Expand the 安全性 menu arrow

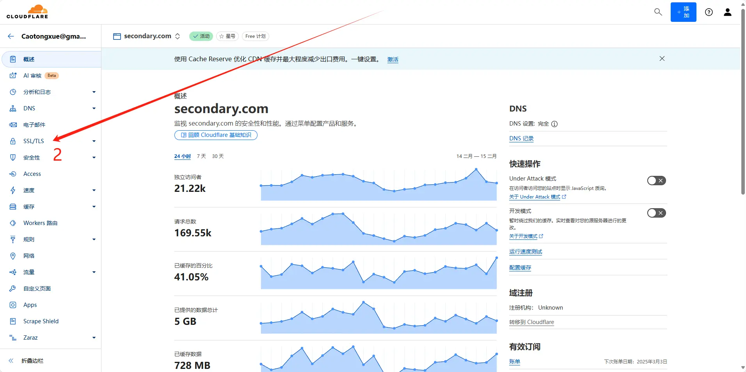click(x=94, y=158)
